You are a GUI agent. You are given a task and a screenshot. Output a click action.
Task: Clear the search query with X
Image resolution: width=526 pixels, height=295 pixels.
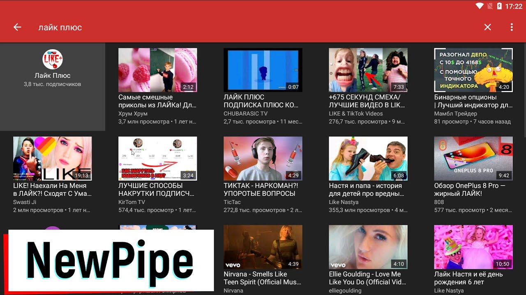point(487,27)
